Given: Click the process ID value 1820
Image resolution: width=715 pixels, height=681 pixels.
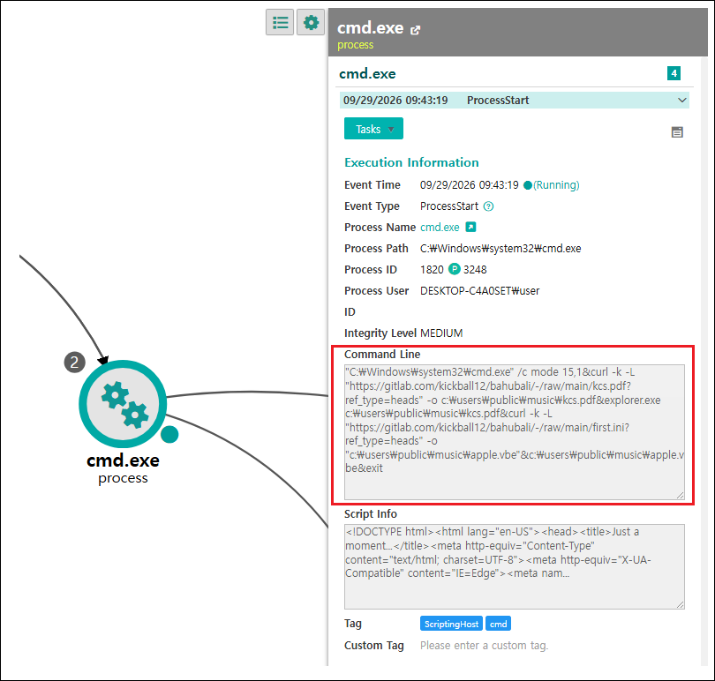Looking at the screenshot, I should pyautogui.click(x=432, y=269).
